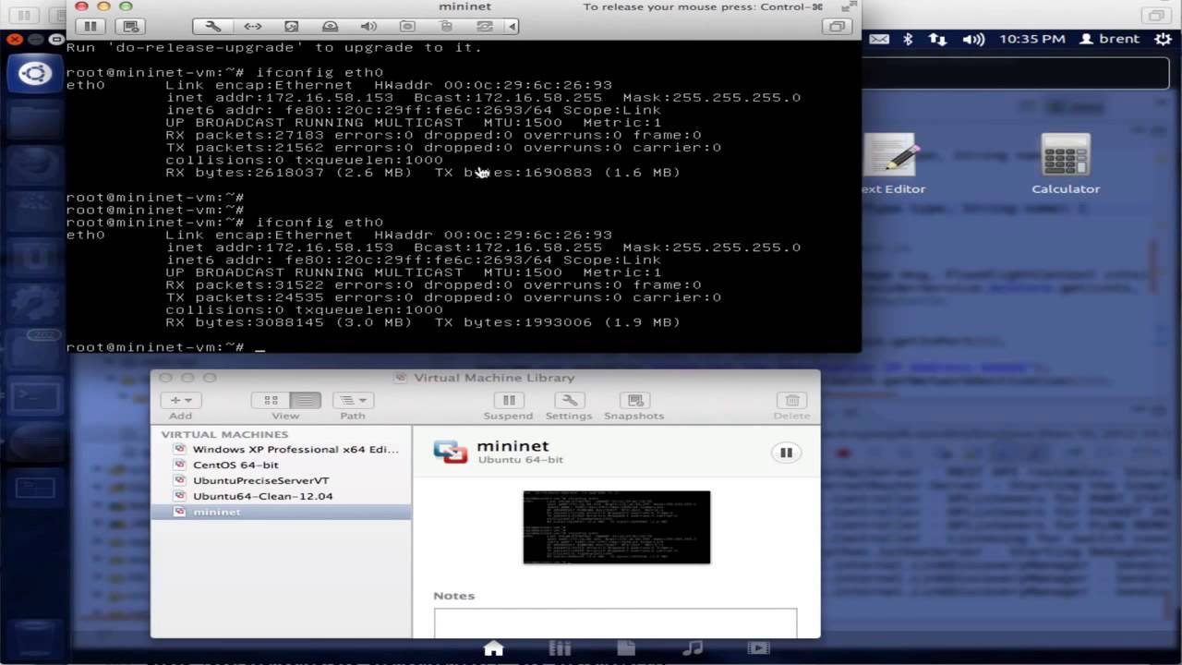Viewport: 1182px width, 665px height.
Task: Select UbuntuPreciseServerVT virtual machine
Action: 282,480
